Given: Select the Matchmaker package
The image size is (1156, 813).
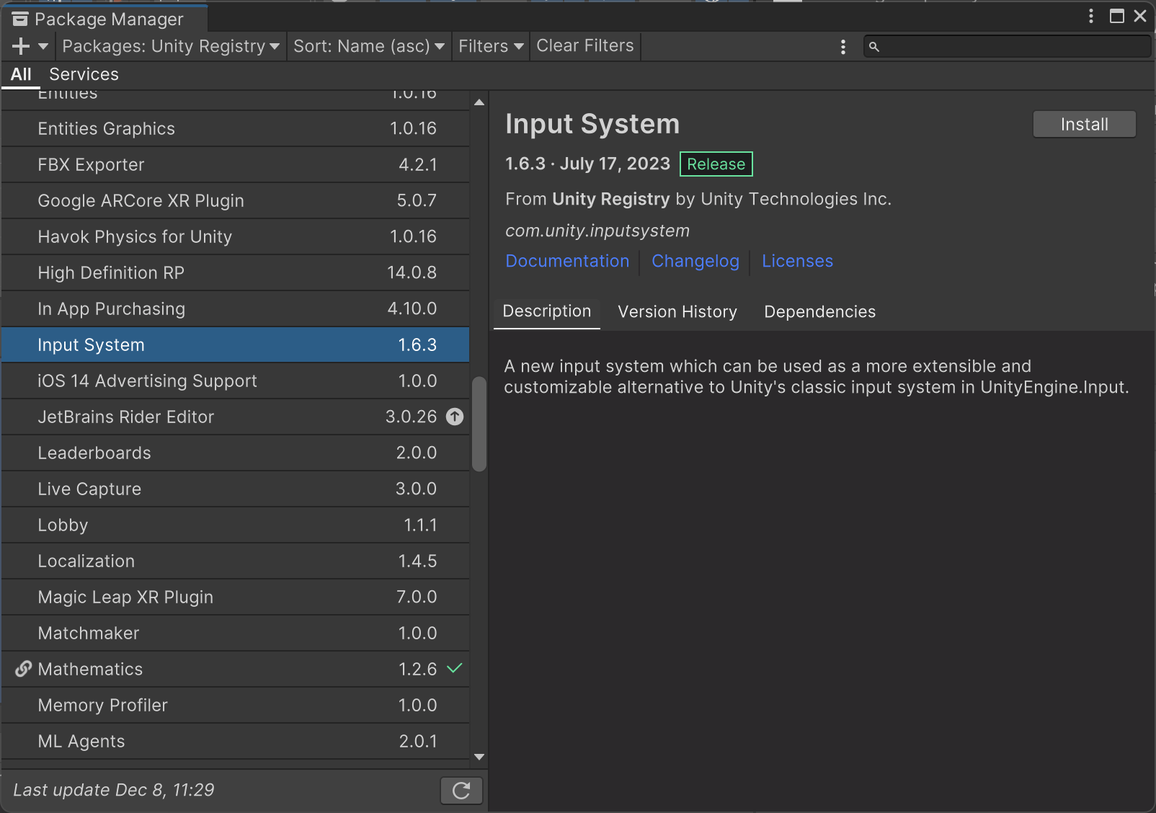Looking at the screenshot, I should coord(235,633).
